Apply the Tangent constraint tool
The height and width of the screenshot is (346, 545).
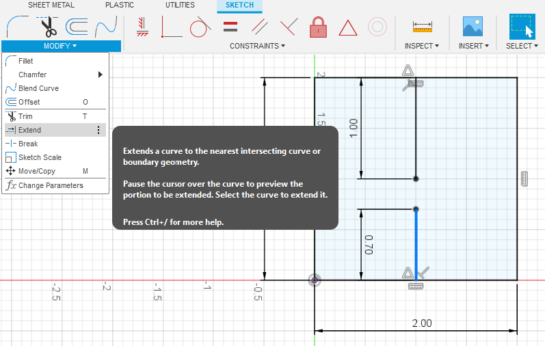pyautogui.click(x=199, y=27)
